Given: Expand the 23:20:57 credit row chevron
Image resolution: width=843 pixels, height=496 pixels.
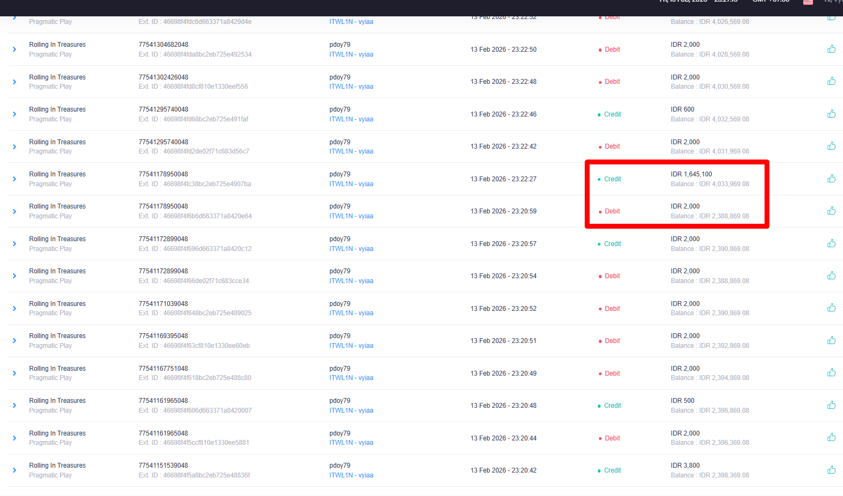Looking at the screenshot, I should pos(14,244).
